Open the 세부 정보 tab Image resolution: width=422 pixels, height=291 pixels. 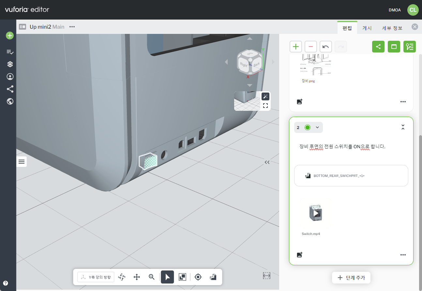tap(392, 28)
